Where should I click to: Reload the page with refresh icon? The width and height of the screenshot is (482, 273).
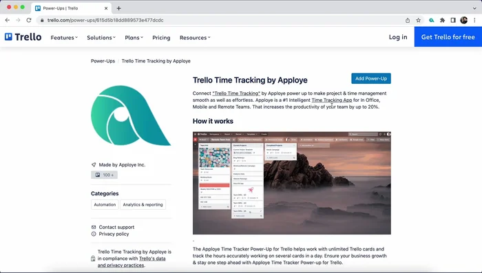(29, 20)
